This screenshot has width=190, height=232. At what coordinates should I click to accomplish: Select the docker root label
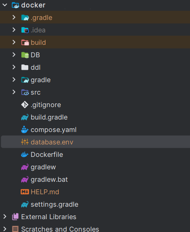click(33, 5)
